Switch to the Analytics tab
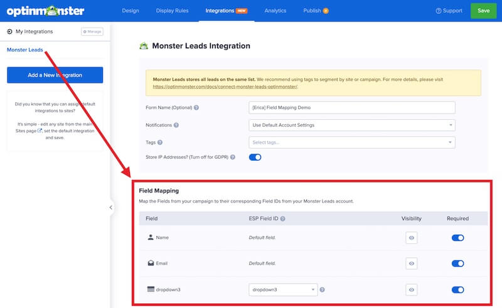 tap(275, 11)
